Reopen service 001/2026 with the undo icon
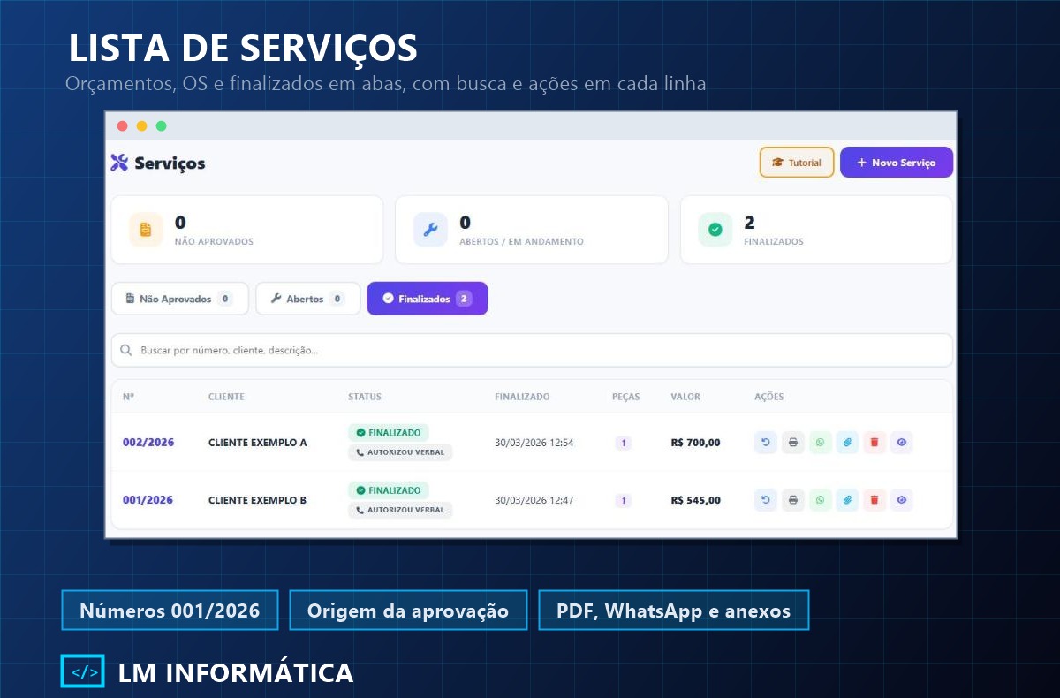1060x698 pixels. point(766,500)
